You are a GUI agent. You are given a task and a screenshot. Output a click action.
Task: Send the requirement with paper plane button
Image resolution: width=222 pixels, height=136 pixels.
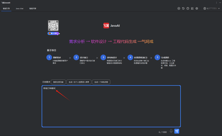177,131
